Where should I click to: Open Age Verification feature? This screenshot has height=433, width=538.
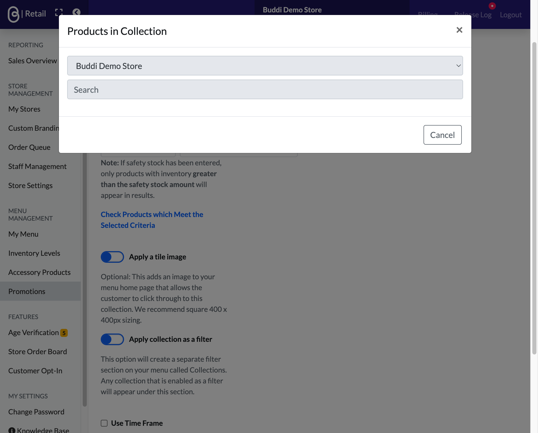point(34,333)
